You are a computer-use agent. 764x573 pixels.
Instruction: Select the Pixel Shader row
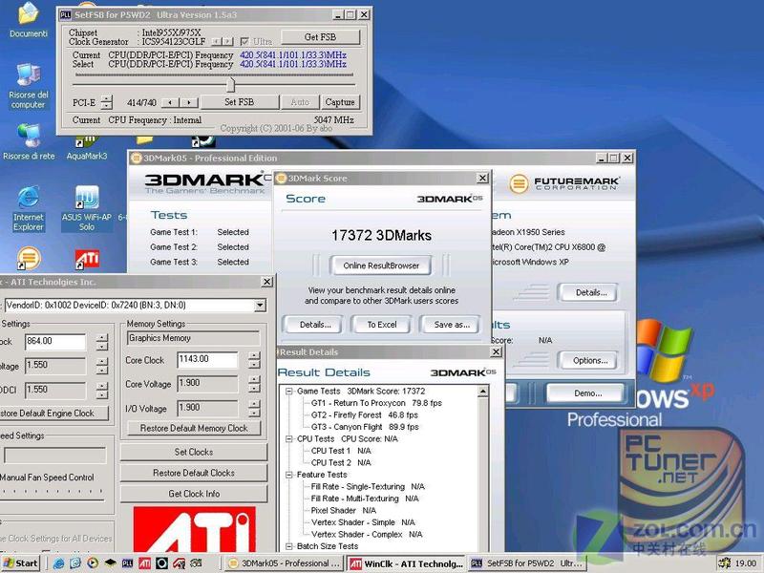click(344, 511)
